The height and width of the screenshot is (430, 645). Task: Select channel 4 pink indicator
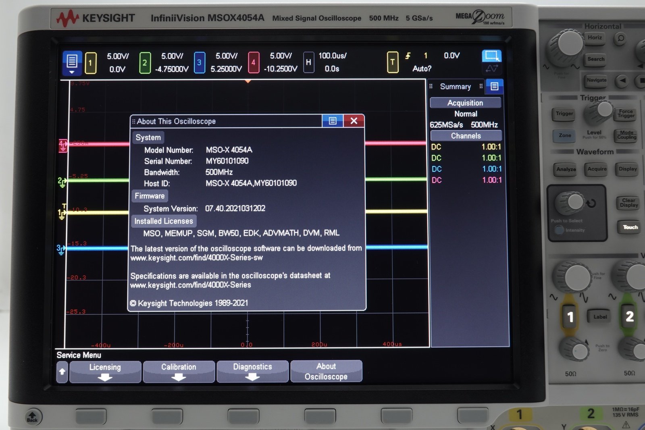coord(254,63)
